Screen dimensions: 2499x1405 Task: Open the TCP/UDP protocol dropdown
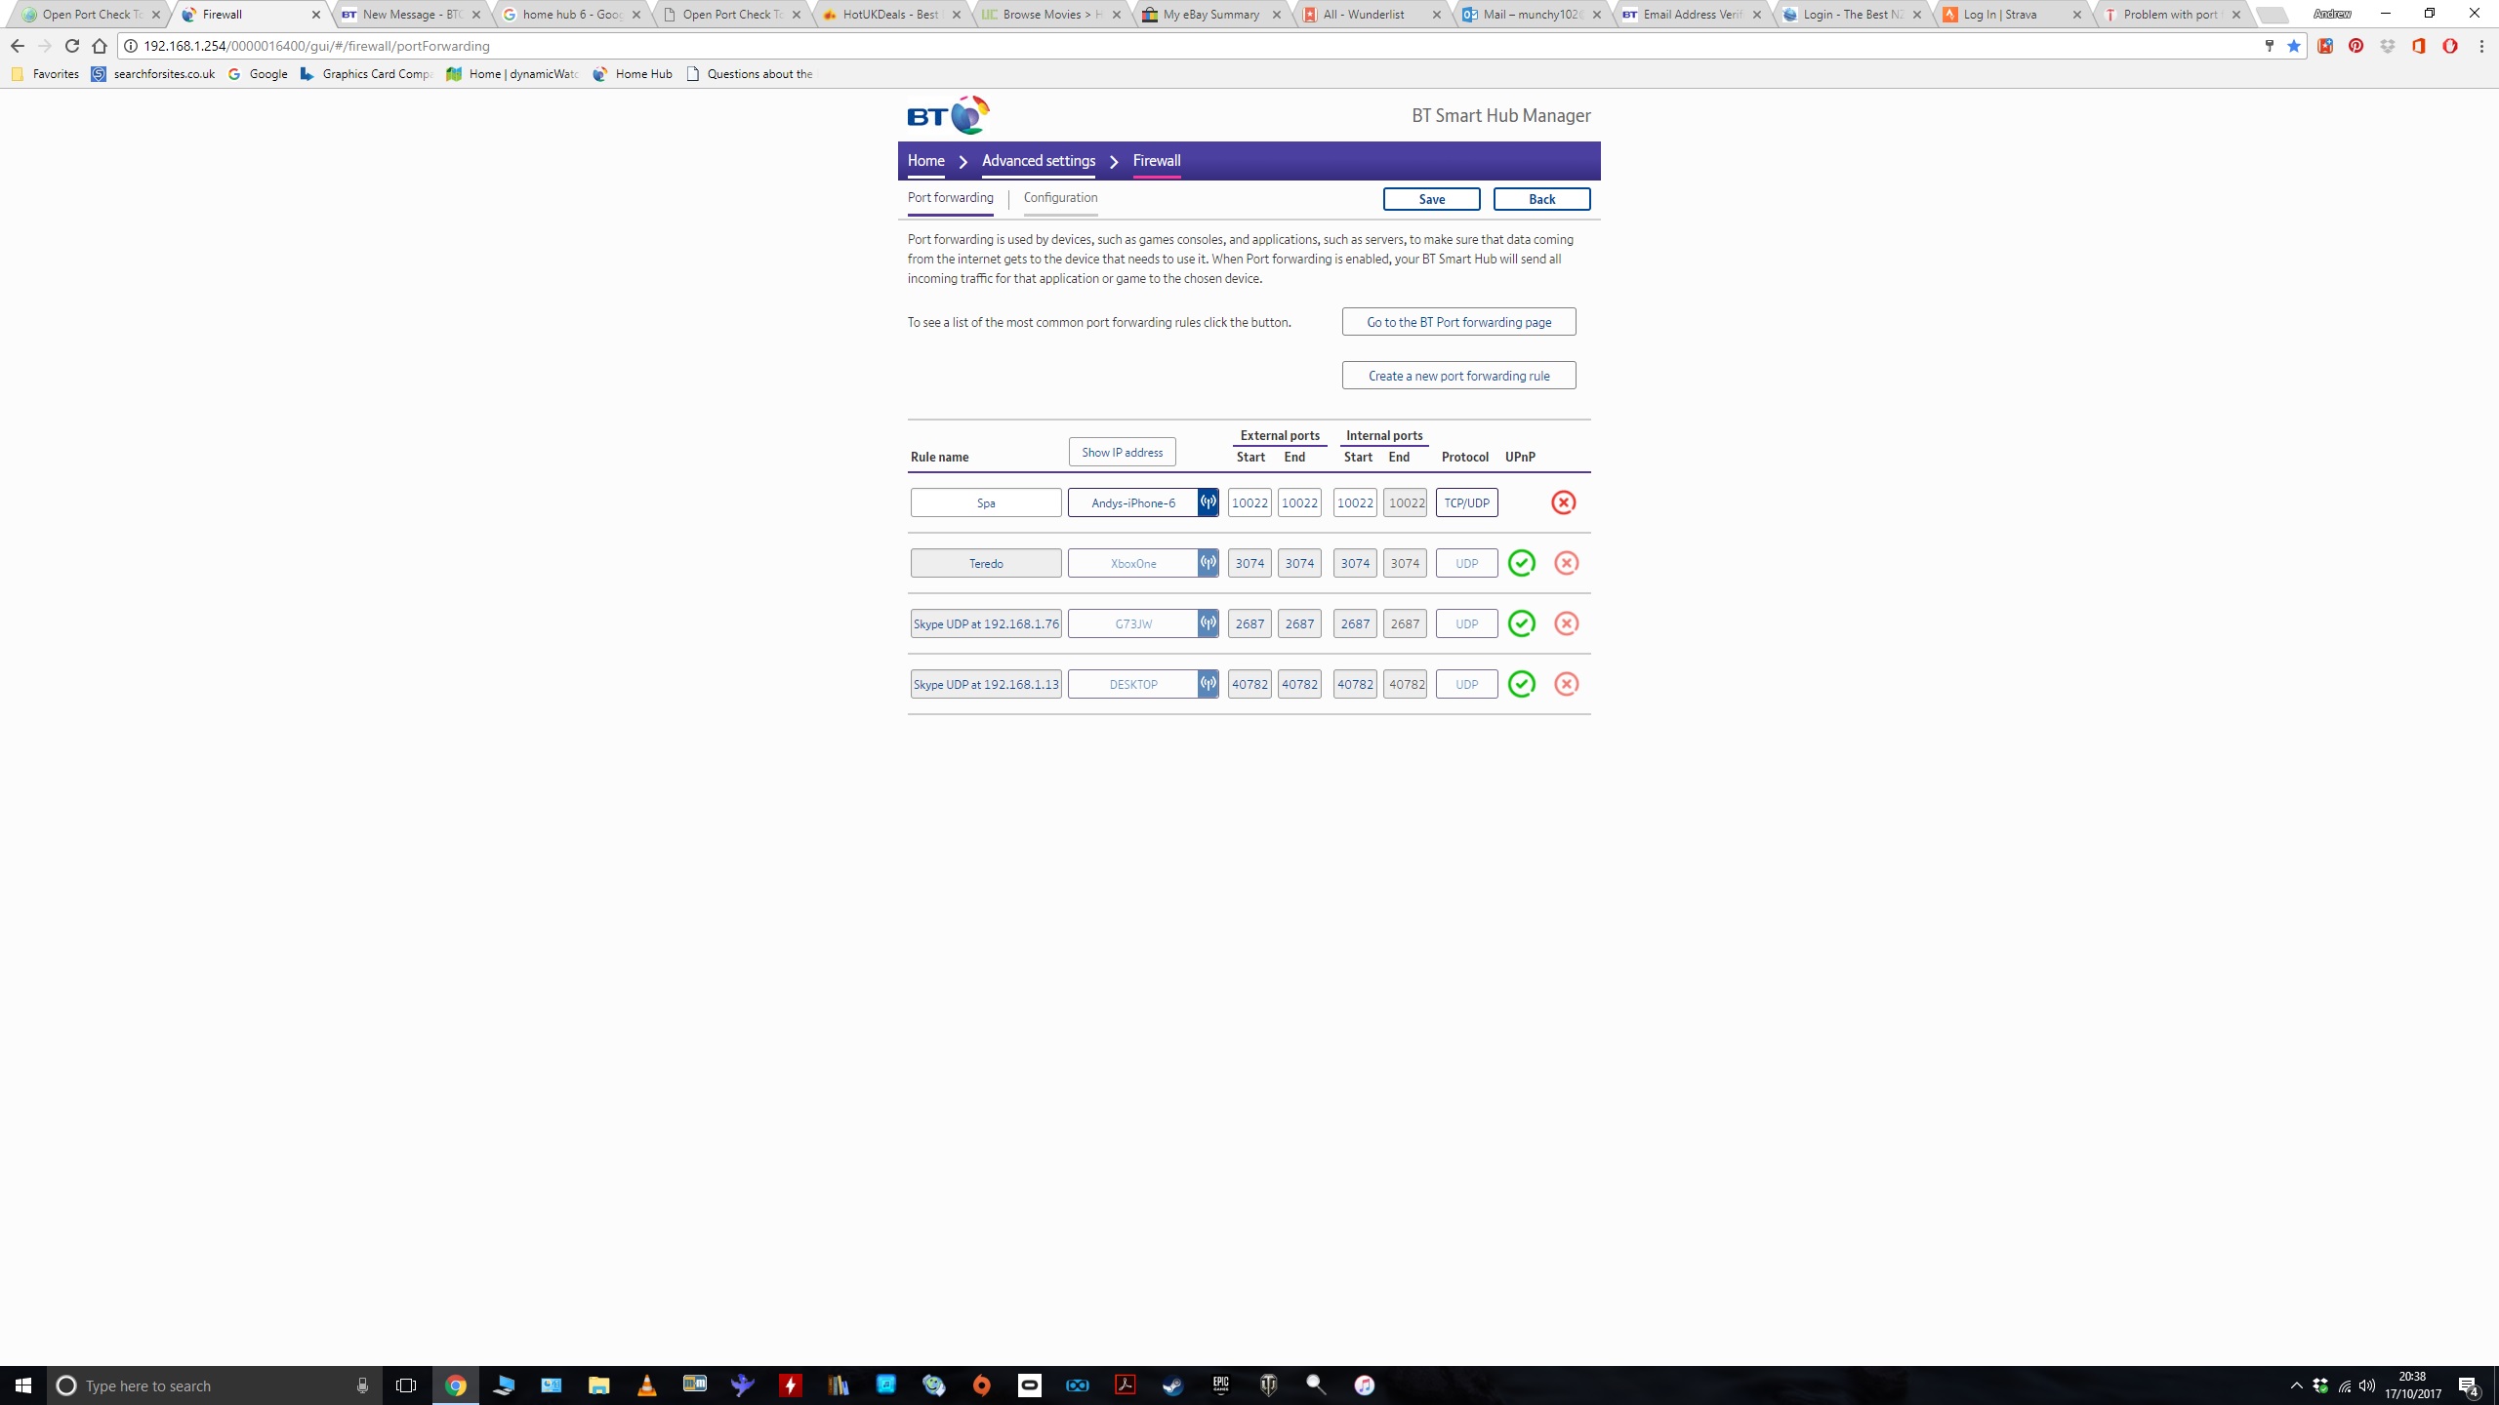[1466, 502]
